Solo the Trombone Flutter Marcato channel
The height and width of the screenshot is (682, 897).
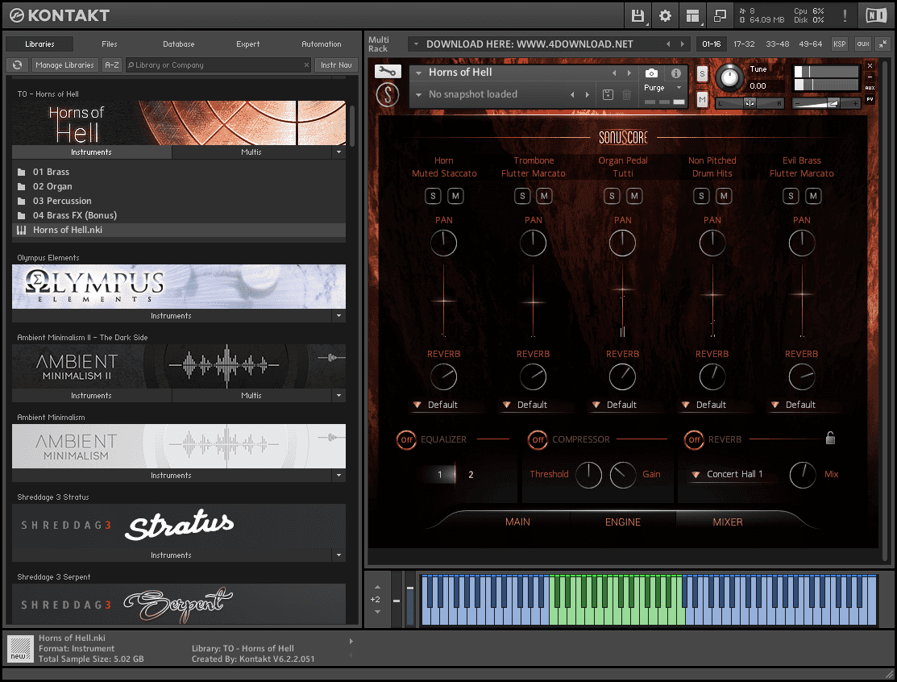[522, 196]
